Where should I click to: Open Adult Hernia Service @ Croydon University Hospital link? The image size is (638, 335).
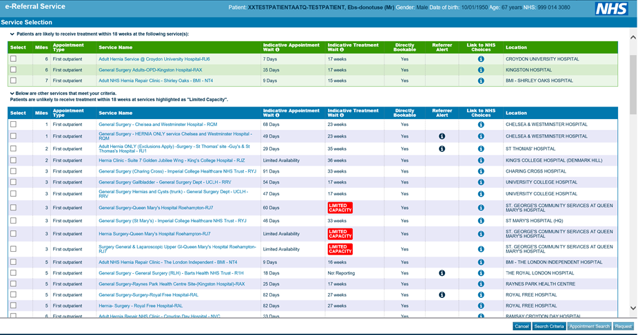coord(154,59)
